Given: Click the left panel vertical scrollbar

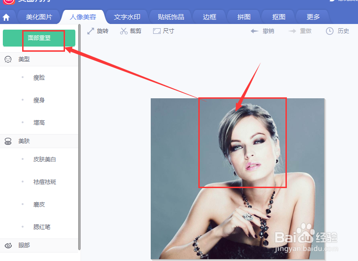Looking at the screenshot, I should pyautogui.click(x=79, y=137).
